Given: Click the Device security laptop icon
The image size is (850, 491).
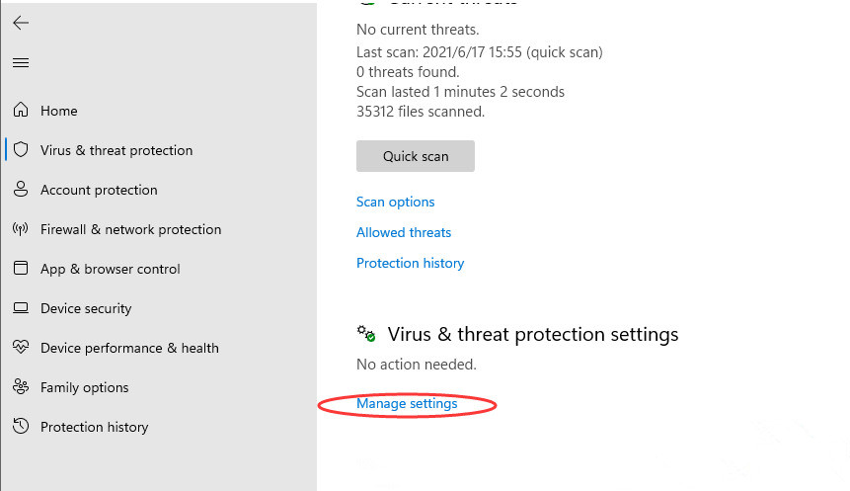Looking at the screenshot, I should [21, 308].
